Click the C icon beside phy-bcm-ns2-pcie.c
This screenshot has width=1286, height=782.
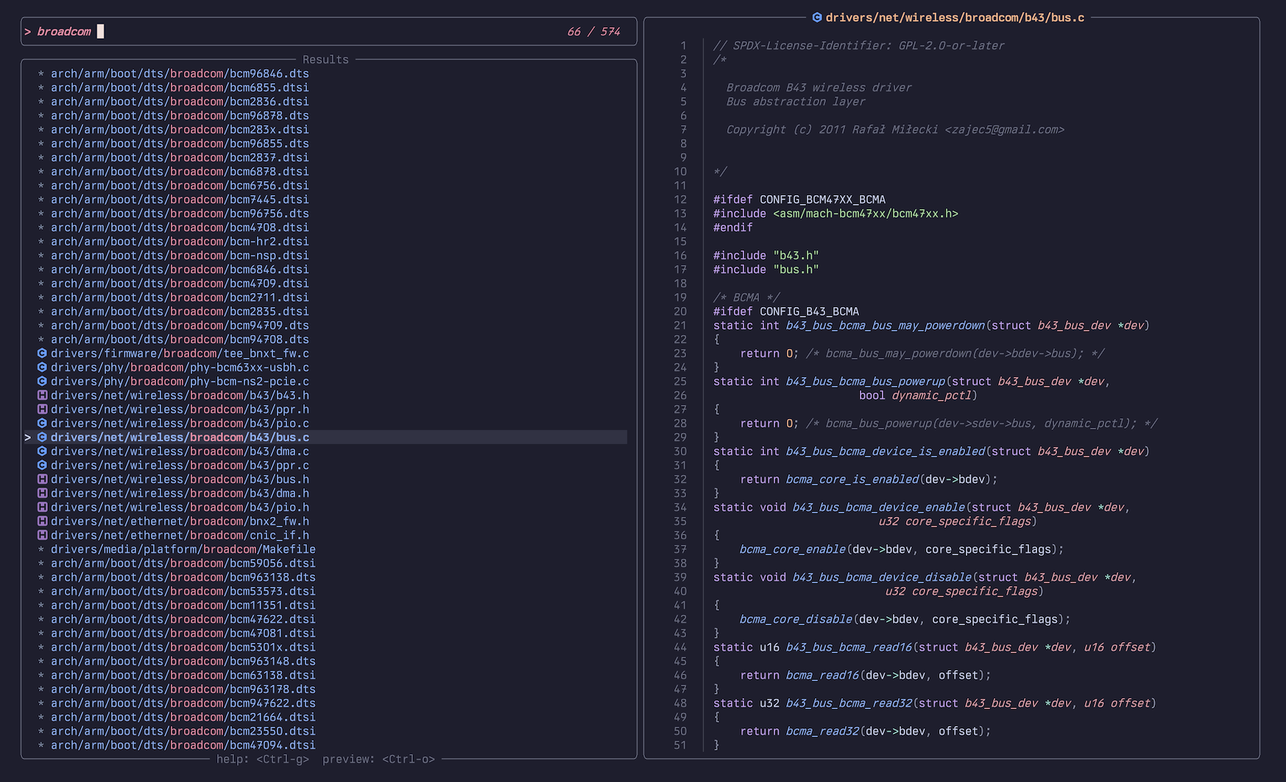42,381
